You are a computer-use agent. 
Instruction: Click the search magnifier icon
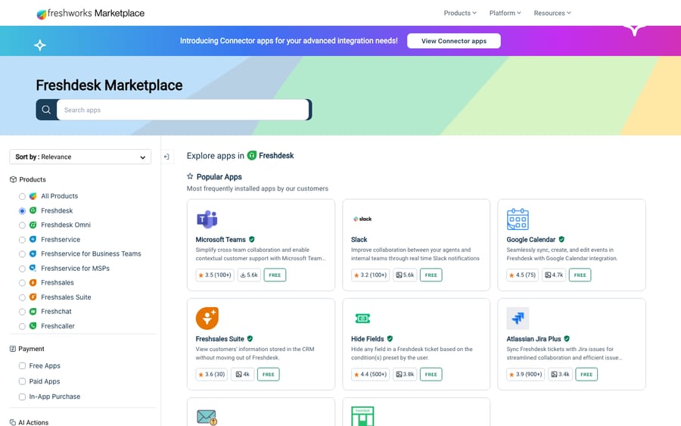tap(46, 110)
